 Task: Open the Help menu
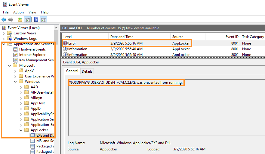click(x=45, y=12)
